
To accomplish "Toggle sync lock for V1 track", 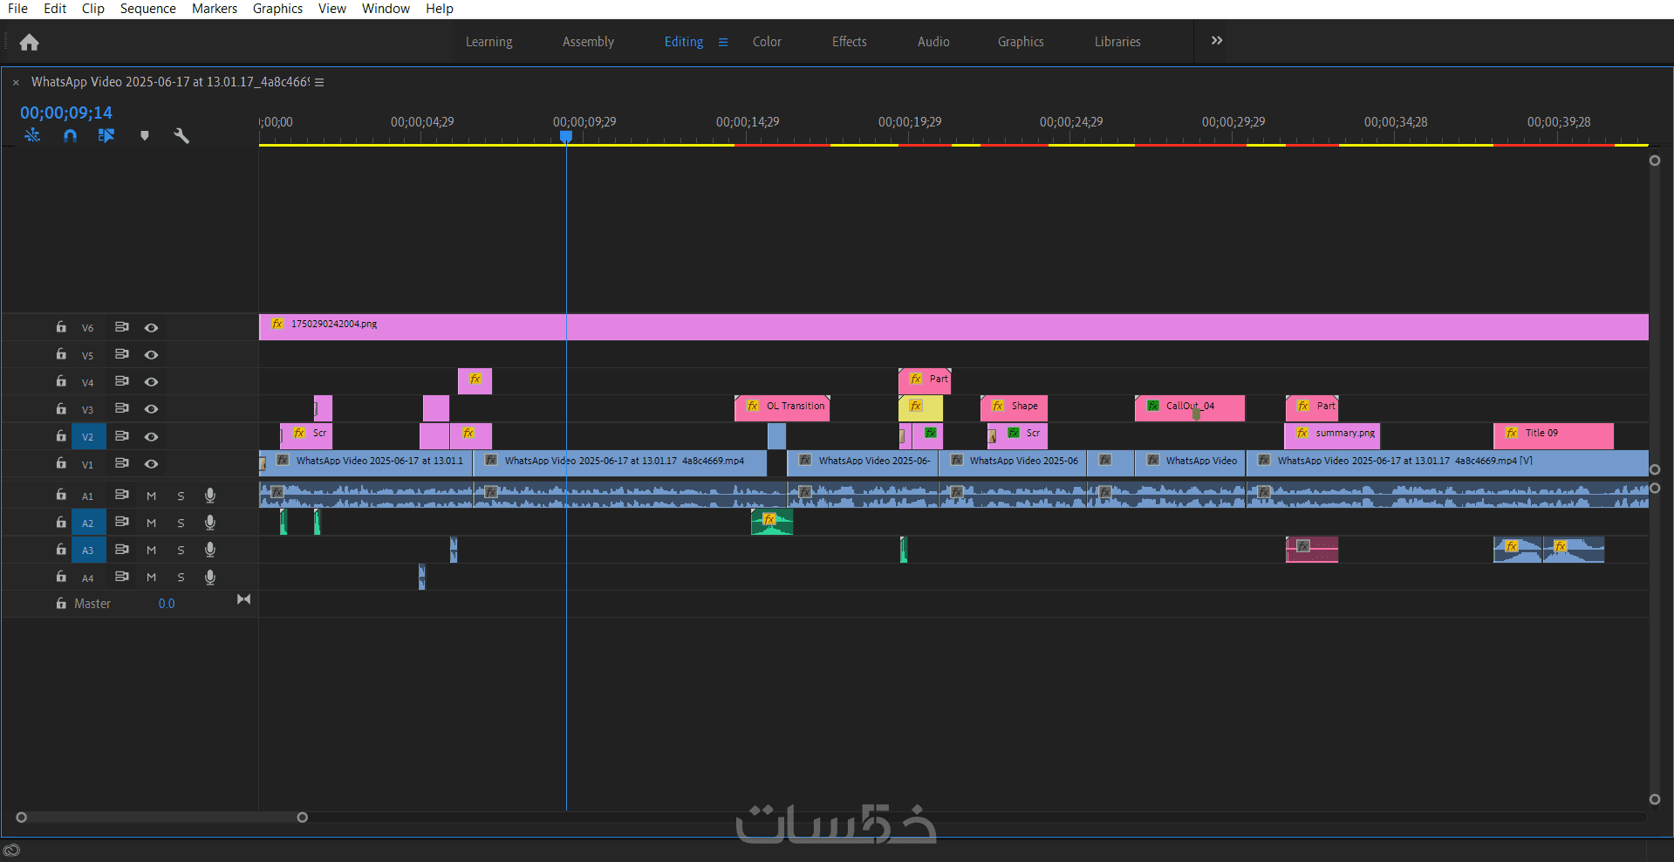I will [x=122, y=463].
